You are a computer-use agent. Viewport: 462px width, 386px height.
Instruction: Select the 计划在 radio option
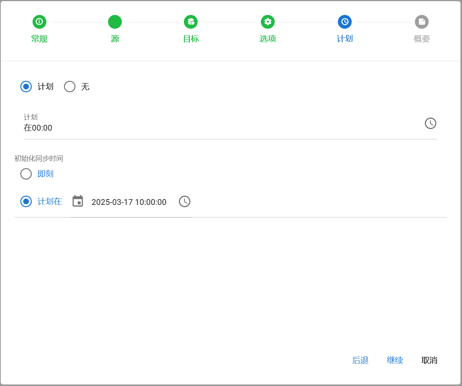click(x=26, y=201)
